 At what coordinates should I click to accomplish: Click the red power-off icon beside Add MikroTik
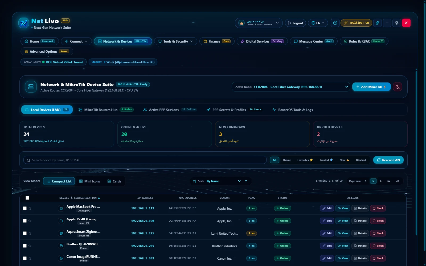[x=398, y=87]
